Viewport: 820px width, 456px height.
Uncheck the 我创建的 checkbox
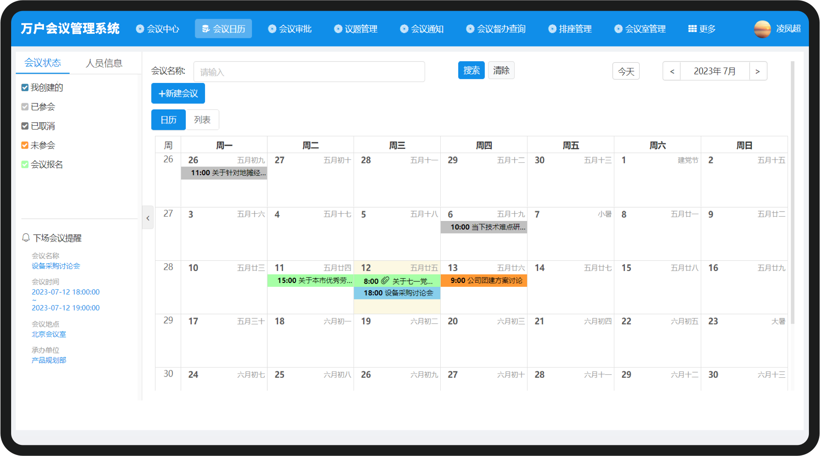tap(25, 88)
